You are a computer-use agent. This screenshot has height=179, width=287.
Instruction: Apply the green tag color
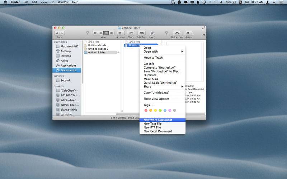(x=160, y=110)
